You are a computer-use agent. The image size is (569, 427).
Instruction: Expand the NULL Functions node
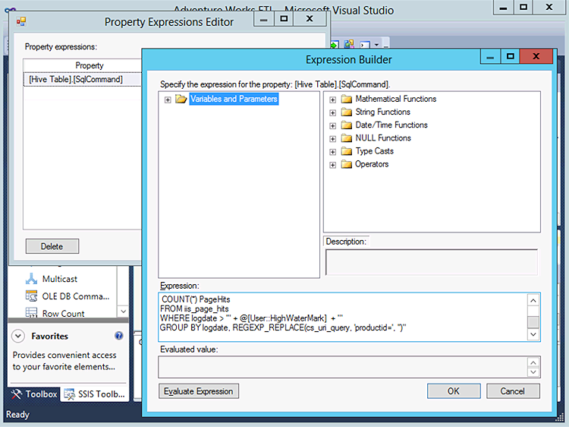332,139
